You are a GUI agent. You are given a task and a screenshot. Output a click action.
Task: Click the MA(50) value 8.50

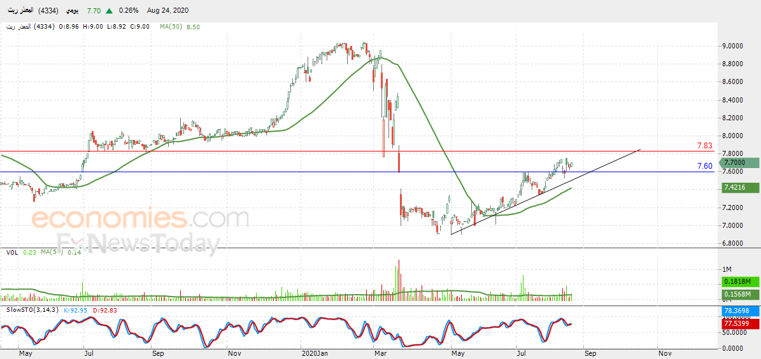[x=193, y=27]
